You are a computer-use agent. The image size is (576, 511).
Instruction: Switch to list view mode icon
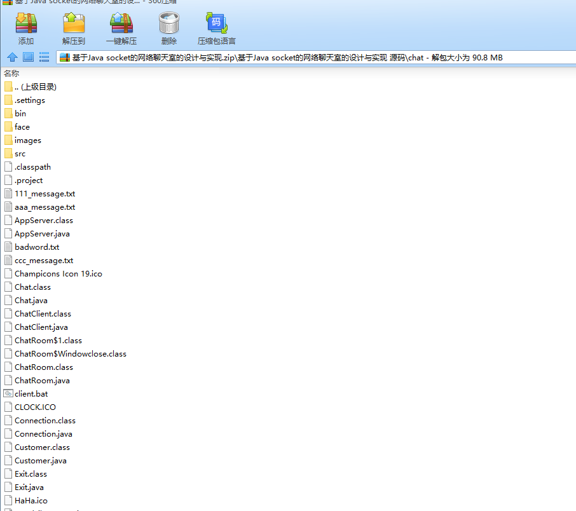click(44, 57)
